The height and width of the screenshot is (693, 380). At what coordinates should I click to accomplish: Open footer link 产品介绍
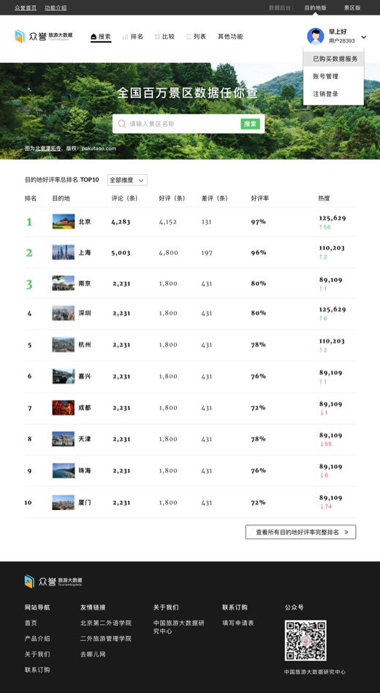point(37,639)
